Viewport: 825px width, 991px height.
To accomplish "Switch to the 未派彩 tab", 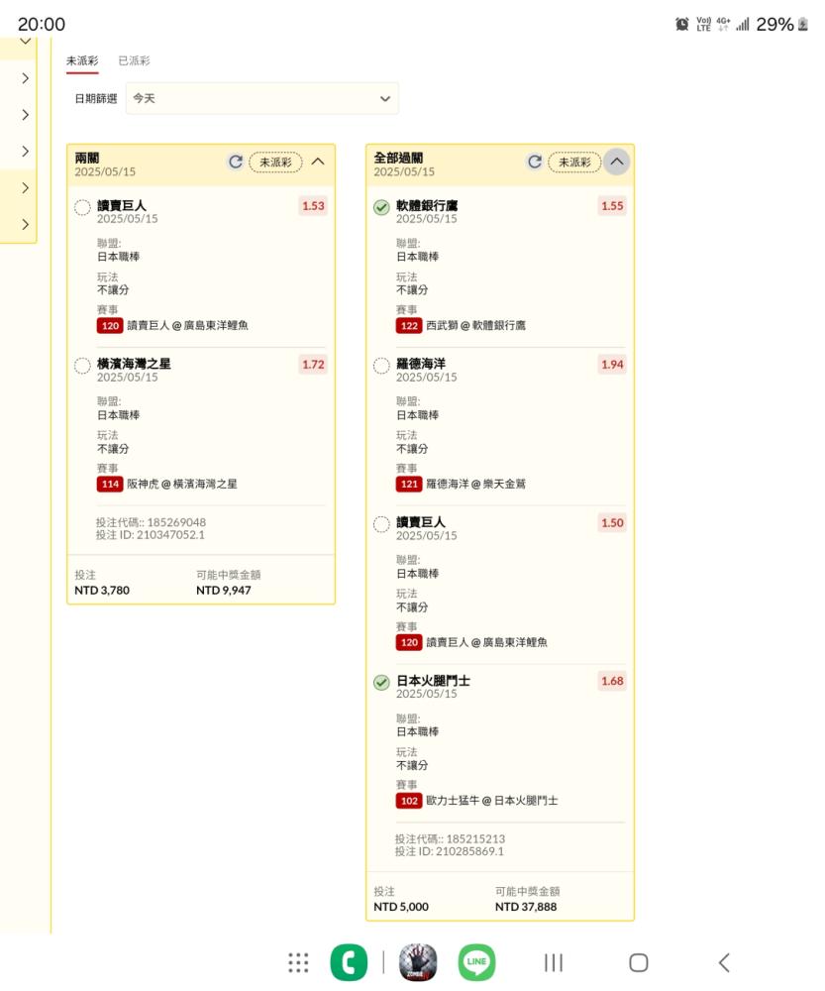I will click(x=82, y=60).
